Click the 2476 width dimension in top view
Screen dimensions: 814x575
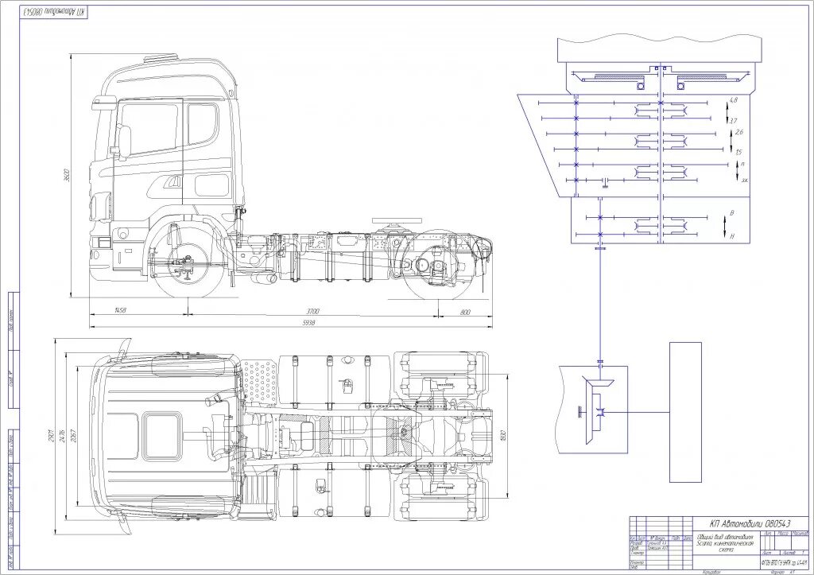click(62, 435)
